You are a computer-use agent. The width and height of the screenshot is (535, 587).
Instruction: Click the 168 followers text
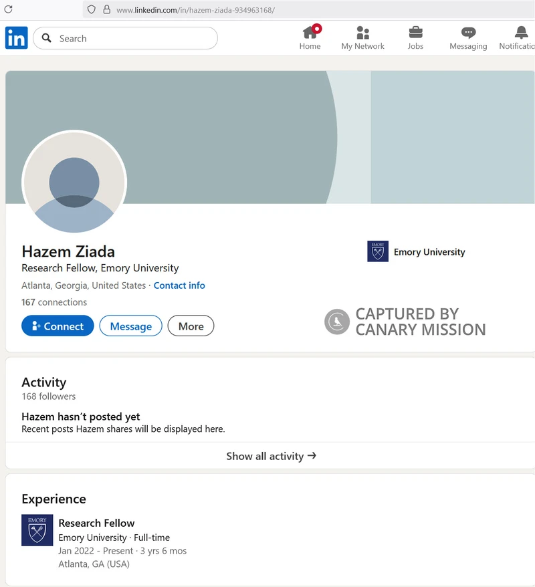click(x=49, y=396)
